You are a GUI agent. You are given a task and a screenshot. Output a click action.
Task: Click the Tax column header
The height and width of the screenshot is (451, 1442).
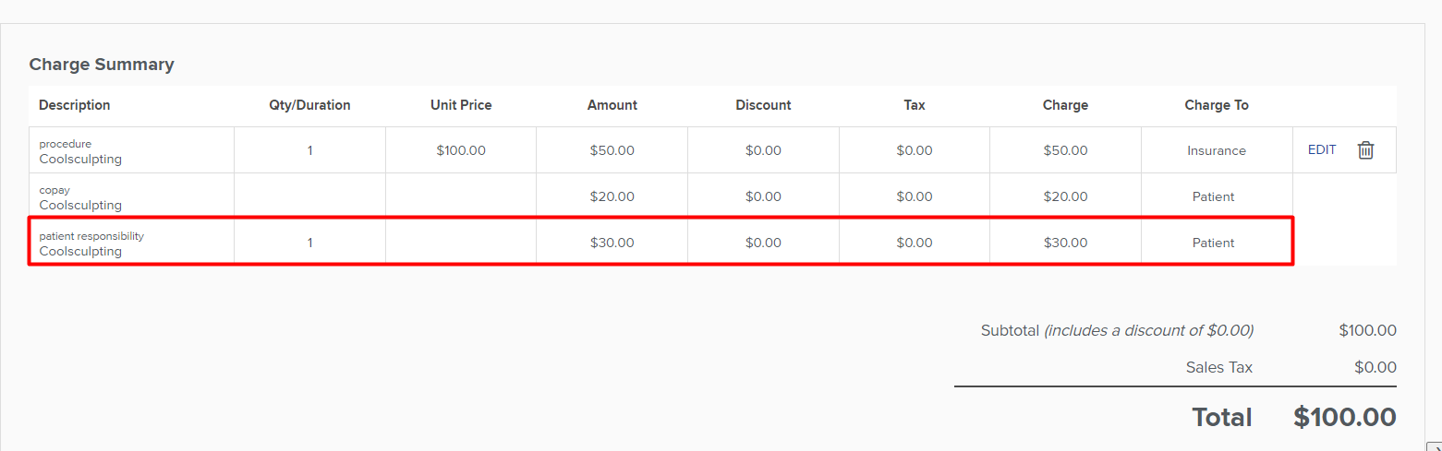pyautogui.click(x=915, y=105)
